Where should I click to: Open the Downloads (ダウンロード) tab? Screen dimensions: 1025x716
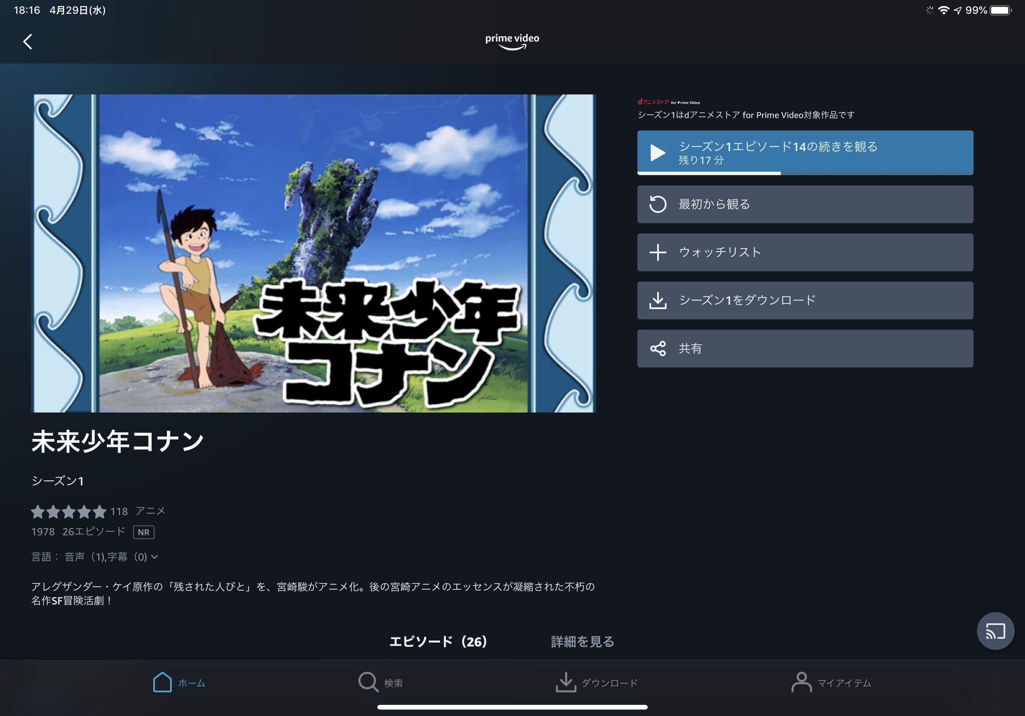(597, 682)
